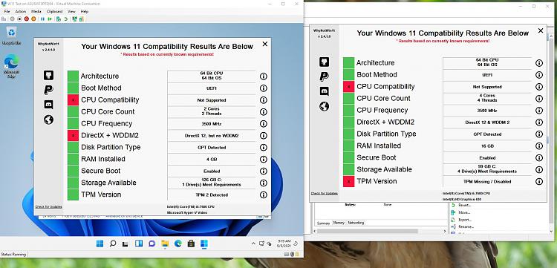Show info for Boot Method in host window
This screenshot has width=557, height=268.
pos(539,75)
